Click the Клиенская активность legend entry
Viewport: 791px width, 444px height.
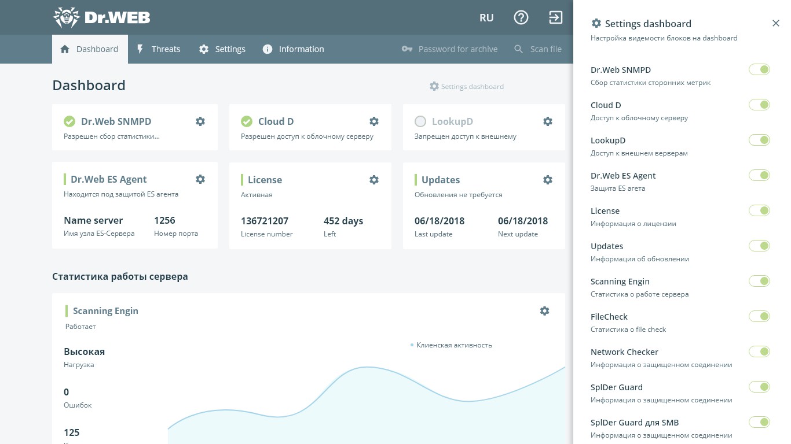(452, 345)
